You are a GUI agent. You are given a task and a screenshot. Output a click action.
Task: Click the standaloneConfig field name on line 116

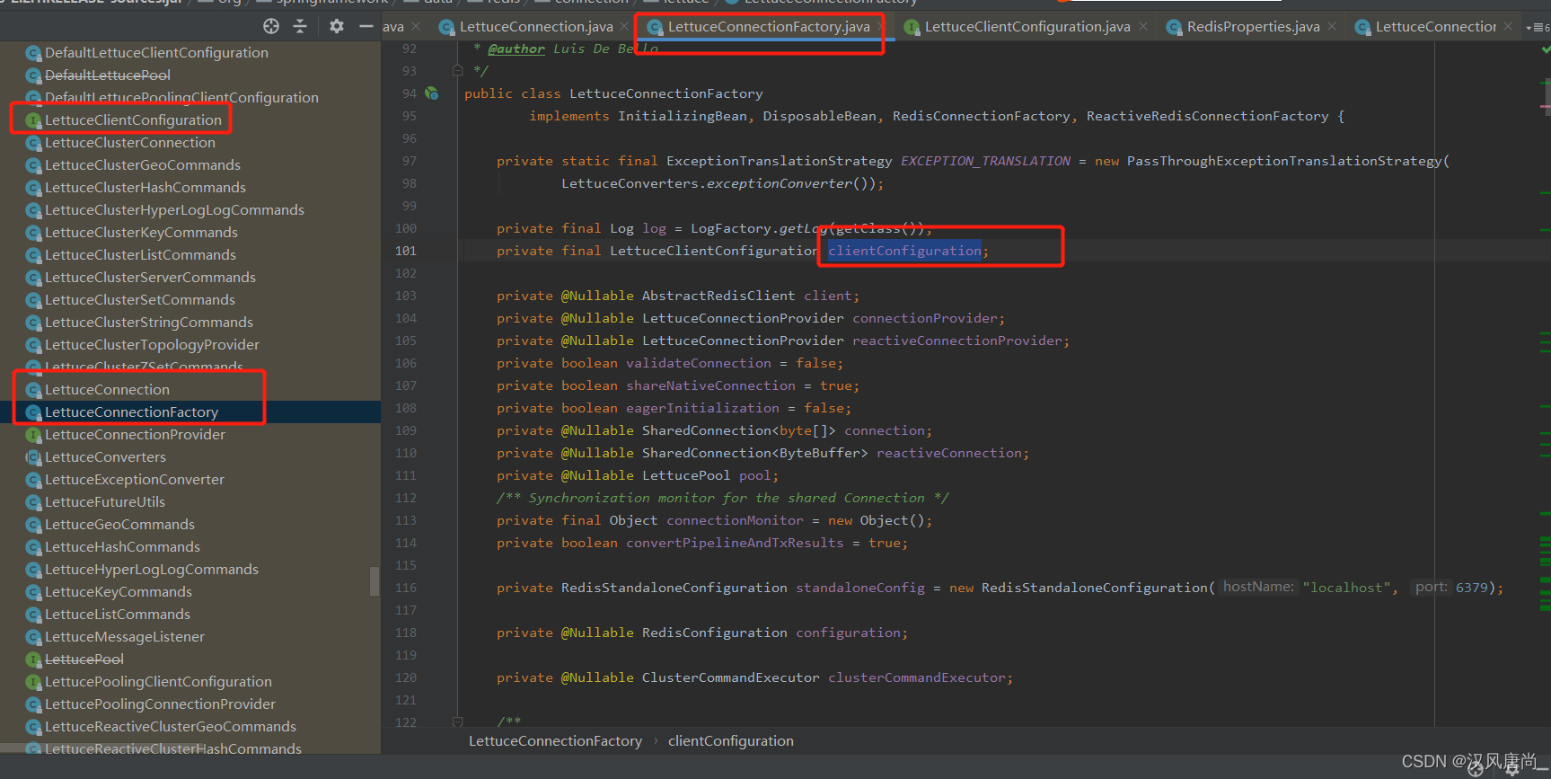tap(860, 588)
